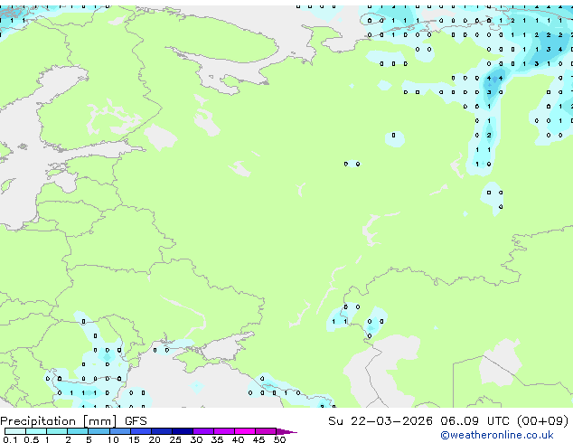Click the '06..09 UTC' time range text

(x=474, y=421)
